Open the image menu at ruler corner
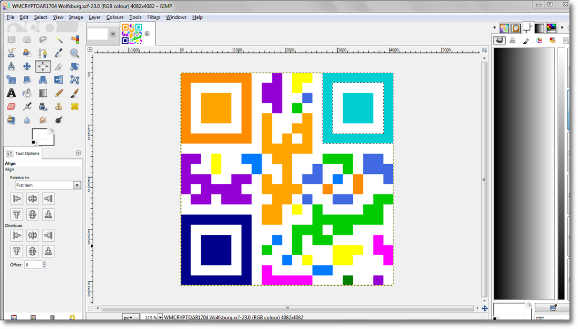The width and height of the screenshot is (578, 329). point(90,49)
